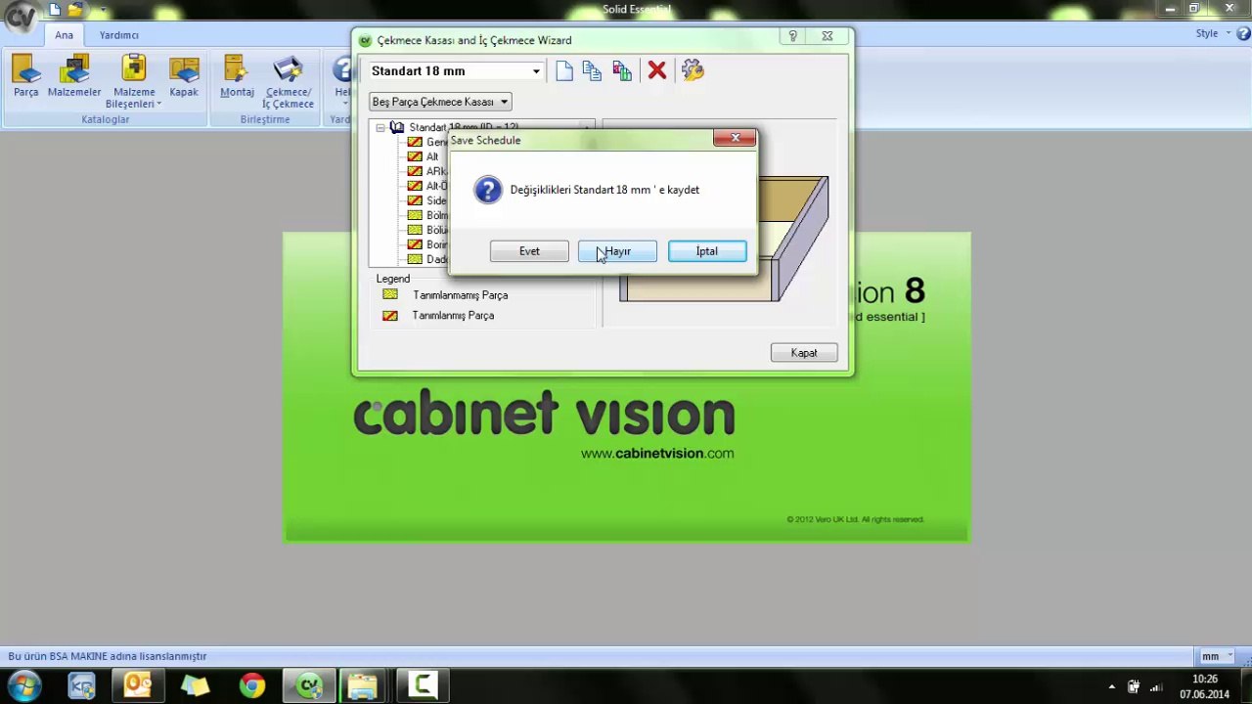Open the mm units dropdown in status bar

click(1216, 656)
